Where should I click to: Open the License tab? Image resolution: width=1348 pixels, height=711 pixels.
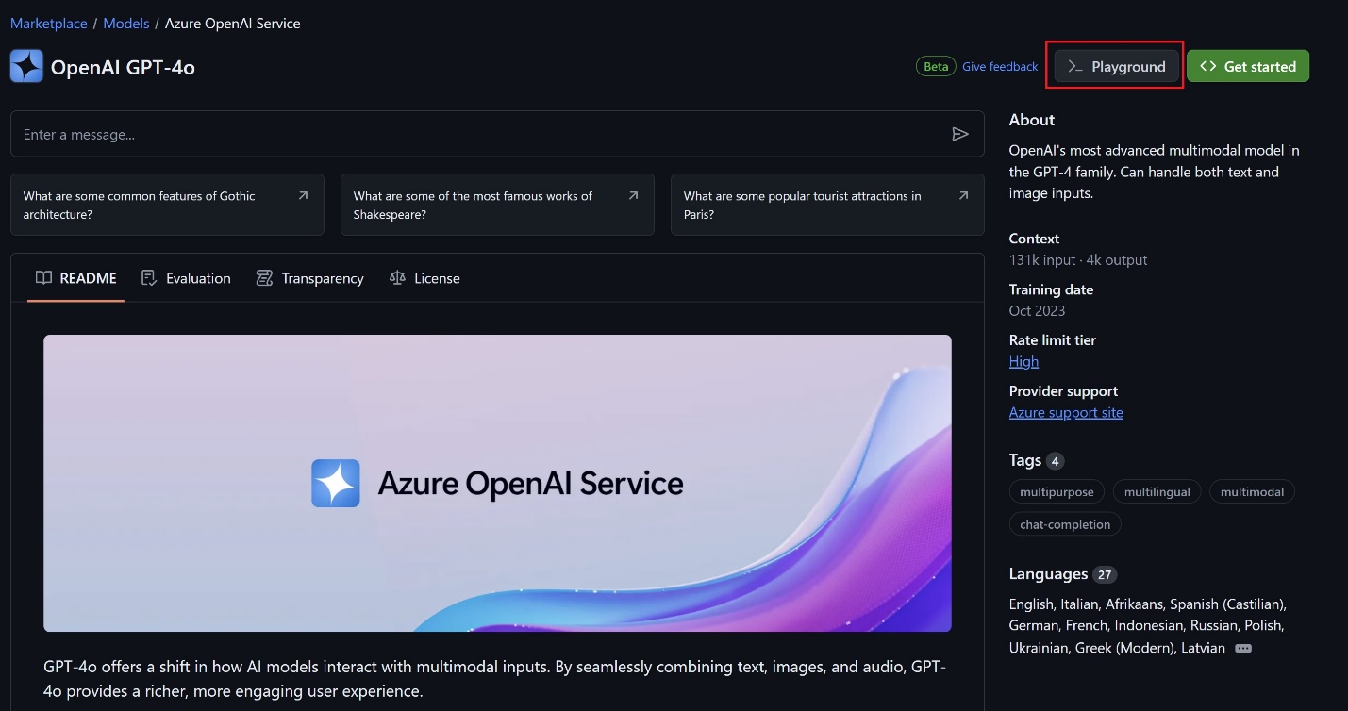point(424,278)
